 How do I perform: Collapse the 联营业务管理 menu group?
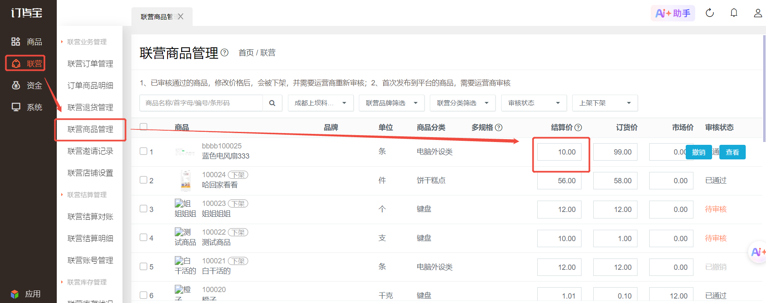point(84,42)
